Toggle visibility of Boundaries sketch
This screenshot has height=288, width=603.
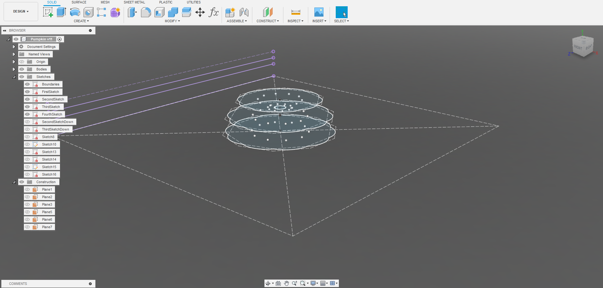tap(28, 84)
